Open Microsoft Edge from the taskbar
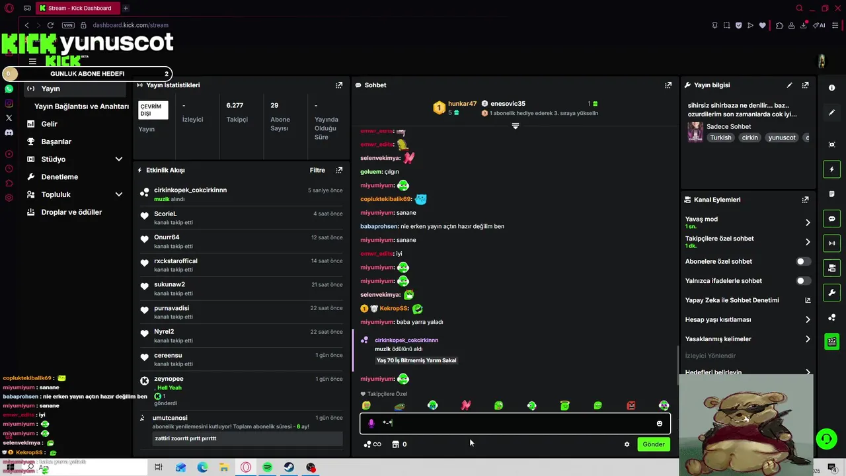 pyautogui.click(x=202, y=467)
